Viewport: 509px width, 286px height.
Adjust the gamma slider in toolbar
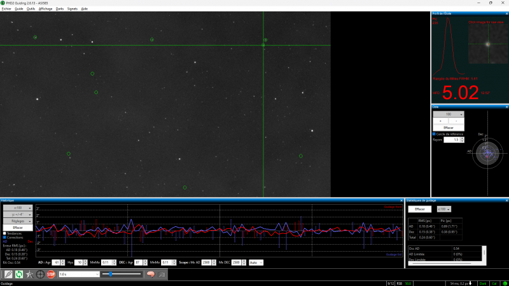pyautogui.click(x=122, y=275)
